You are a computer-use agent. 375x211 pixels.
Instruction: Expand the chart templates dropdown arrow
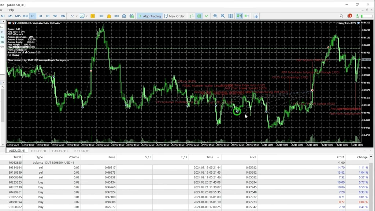point(86,16)
